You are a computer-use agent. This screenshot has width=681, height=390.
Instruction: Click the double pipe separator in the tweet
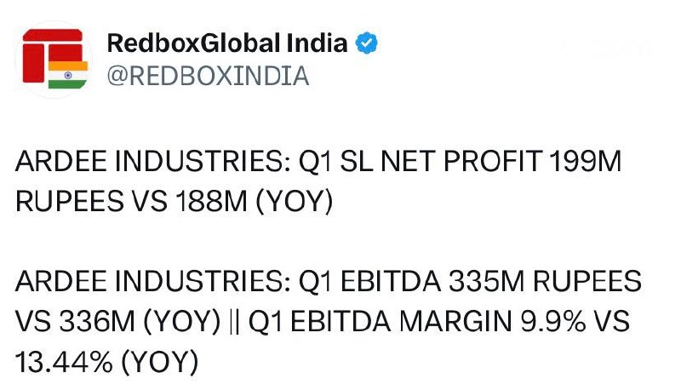coord(234,323)
